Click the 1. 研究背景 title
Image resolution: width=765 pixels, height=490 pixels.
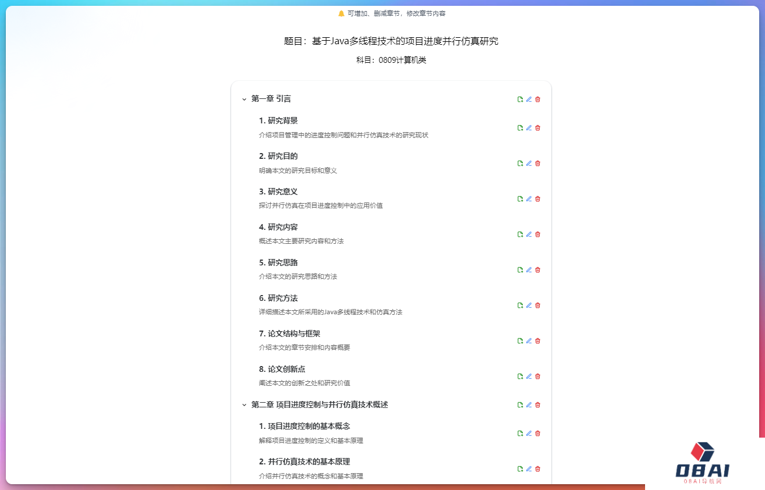278,120
